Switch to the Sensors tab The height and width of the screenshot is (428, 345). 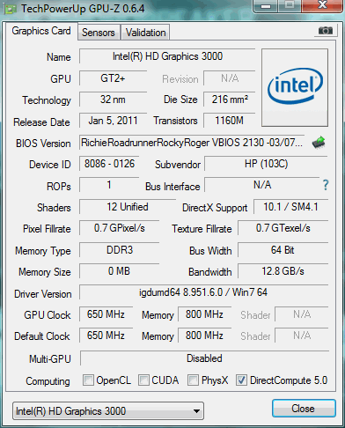tap(99, 33)
